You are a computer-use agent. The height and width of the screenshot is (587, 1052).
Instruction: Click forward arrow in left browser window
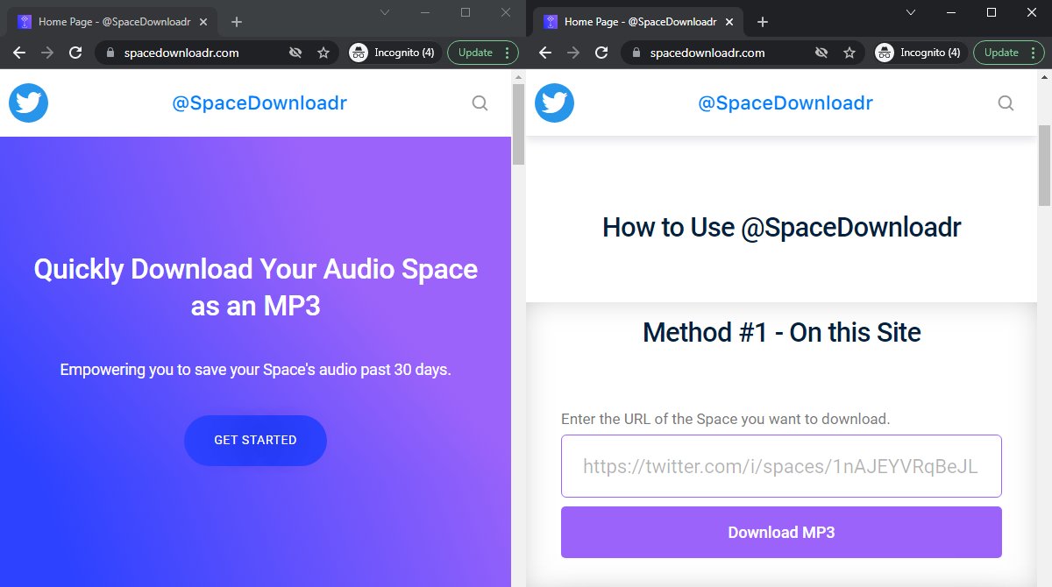pyautogui.click(x=47, y=53)
